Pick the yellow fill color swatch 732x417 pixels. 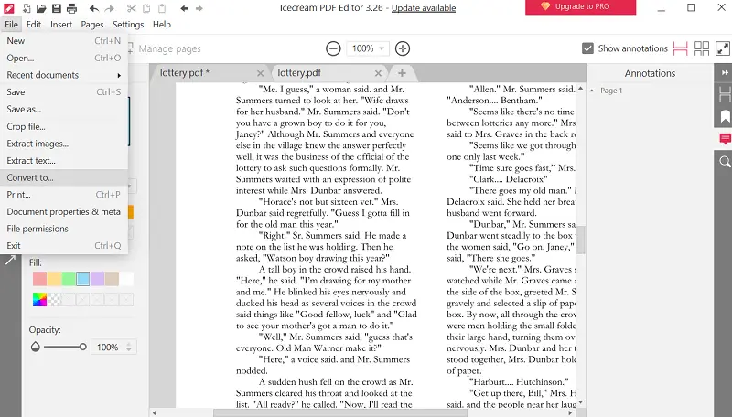54,279
